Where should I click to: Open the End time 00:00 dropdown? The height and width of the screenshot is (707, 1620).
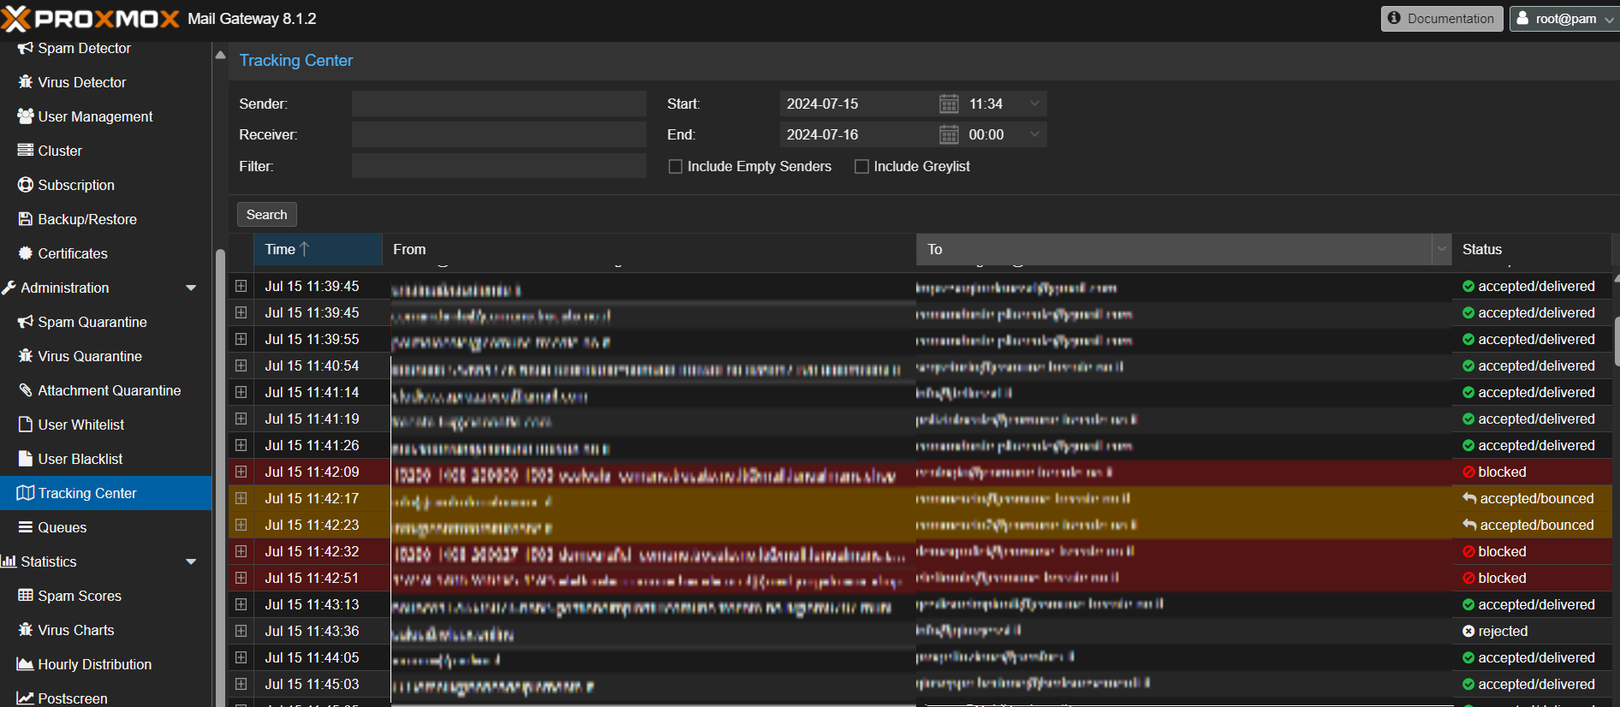pyautogui.click(x=1034, y=135)
